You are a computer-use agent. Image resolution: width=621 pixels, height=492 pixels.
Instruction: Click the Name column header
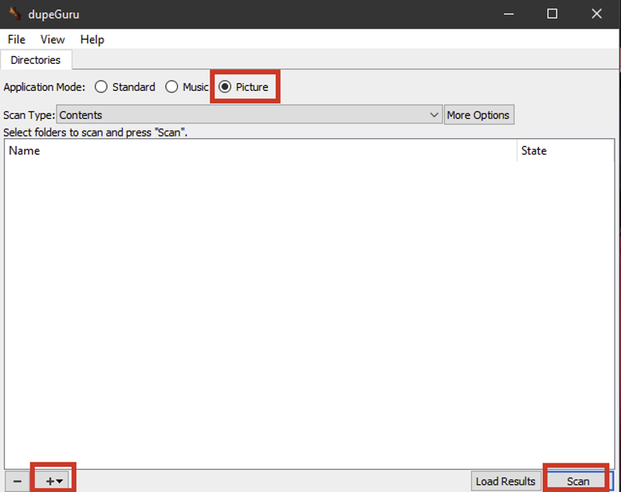point(261,151)
